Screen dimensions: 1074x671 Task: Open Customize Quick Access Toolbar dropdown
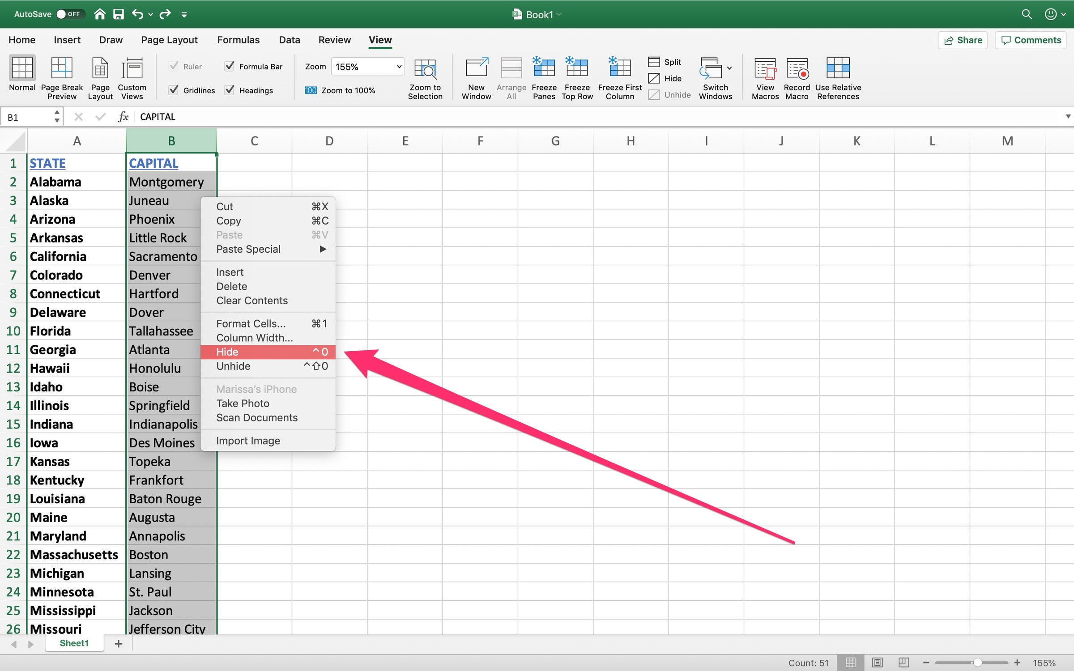184,15
